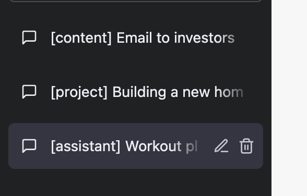Click the word "Building" in the project chat
This screenshot has width=307, height=196.
[139, 92]
